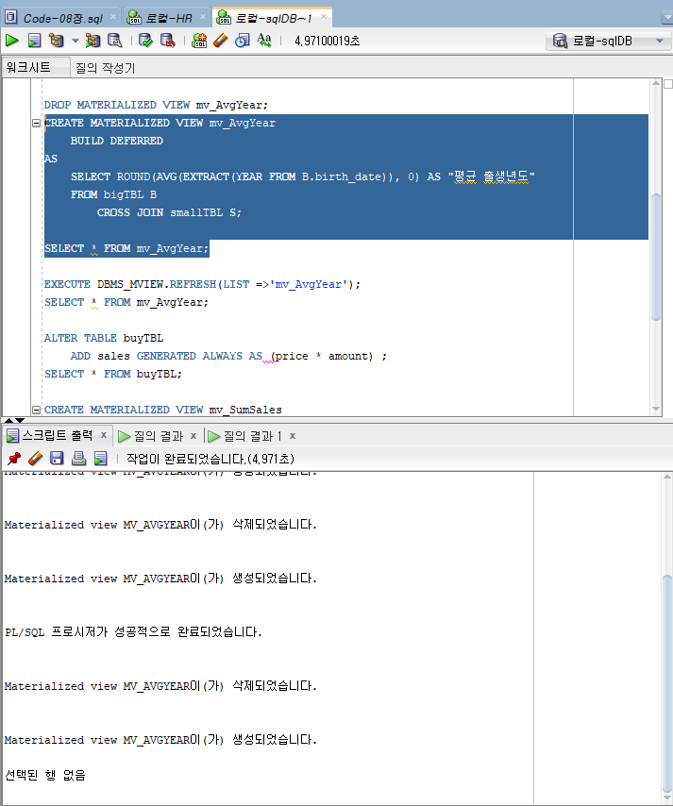Open the editor tab list dropdown
The width and height of the screenshot is (673, 806).
[666, 18]
